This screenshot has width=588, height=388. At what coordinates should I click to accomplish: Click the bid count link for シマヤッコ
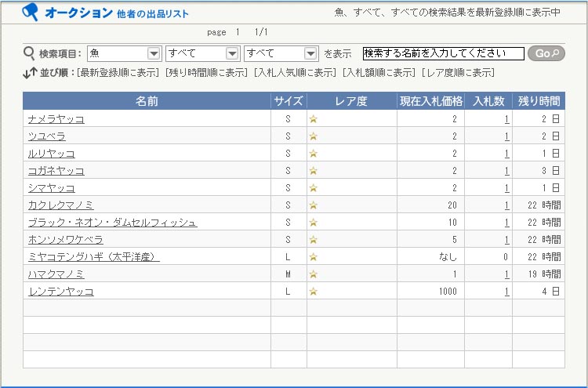[x=506, y=188]
